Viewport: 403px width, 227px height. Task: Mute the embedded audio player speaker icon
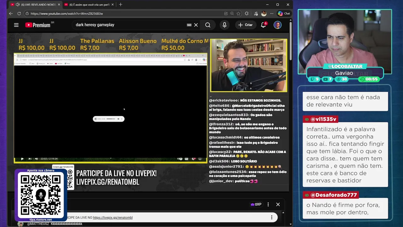(x=118, y=119)
